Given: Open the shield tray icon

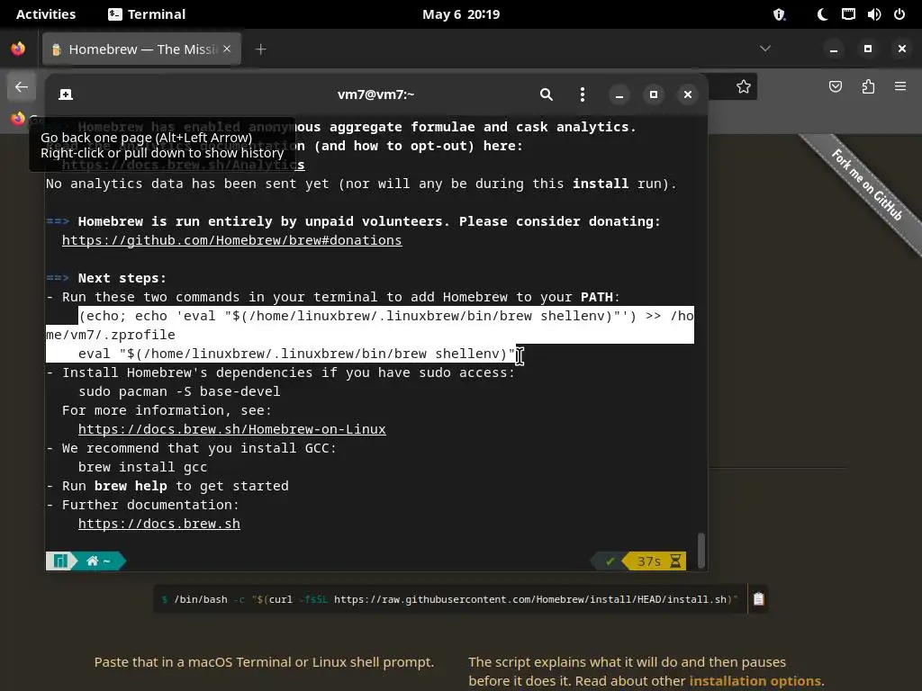Looking at the screenshot, I should click(779, 14).
